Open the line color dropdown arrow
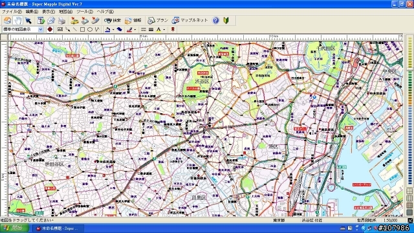 pyautogui.click(x=135, y=30)
